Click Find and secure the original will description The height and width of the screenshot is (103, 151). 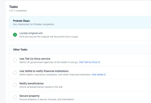click(x=49, y=37)
